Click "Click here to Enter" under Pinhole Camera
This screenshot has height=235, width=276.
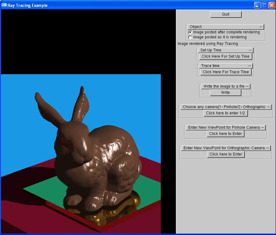click(x=225, y=134)
